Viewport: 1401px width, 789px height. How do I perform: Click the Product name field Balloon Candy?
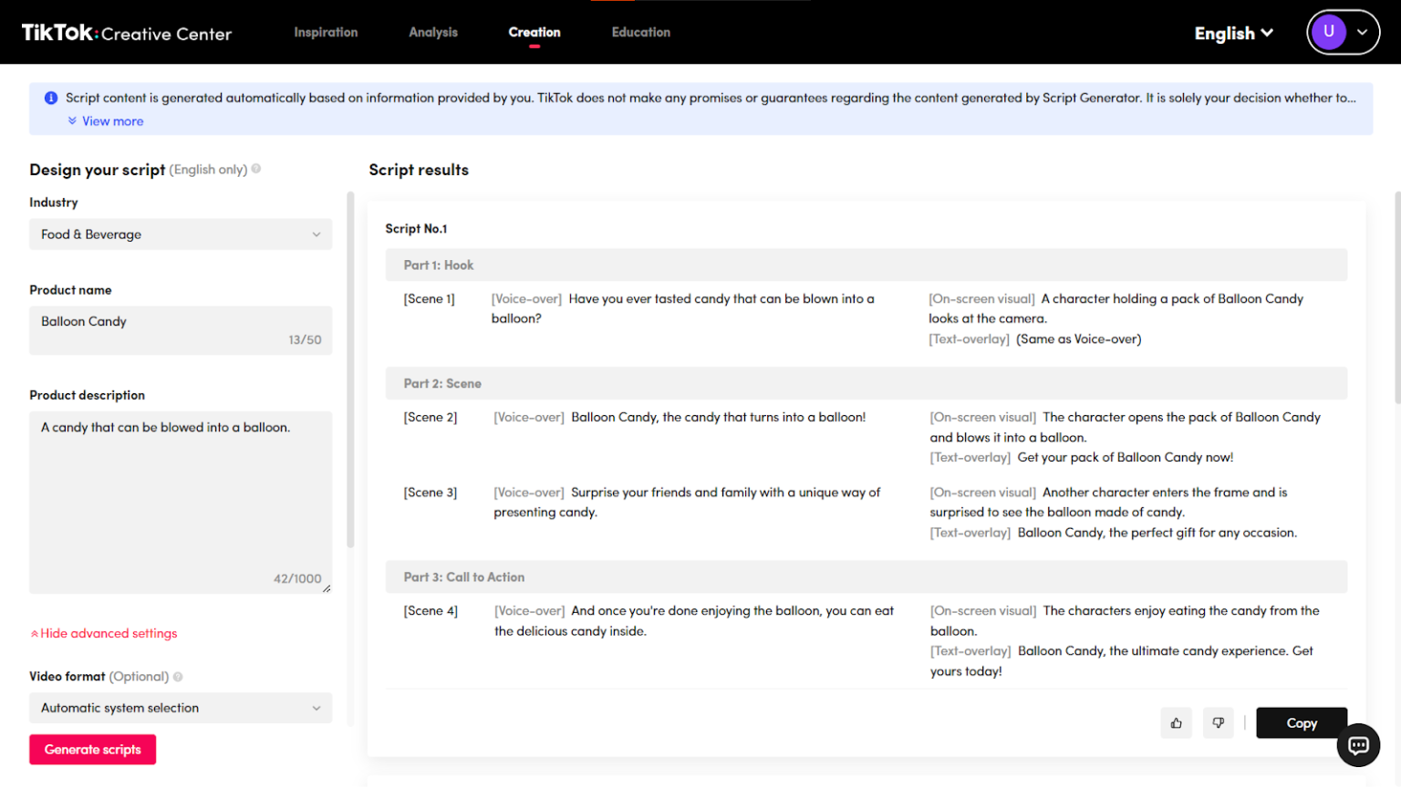(x=181, y=330)
